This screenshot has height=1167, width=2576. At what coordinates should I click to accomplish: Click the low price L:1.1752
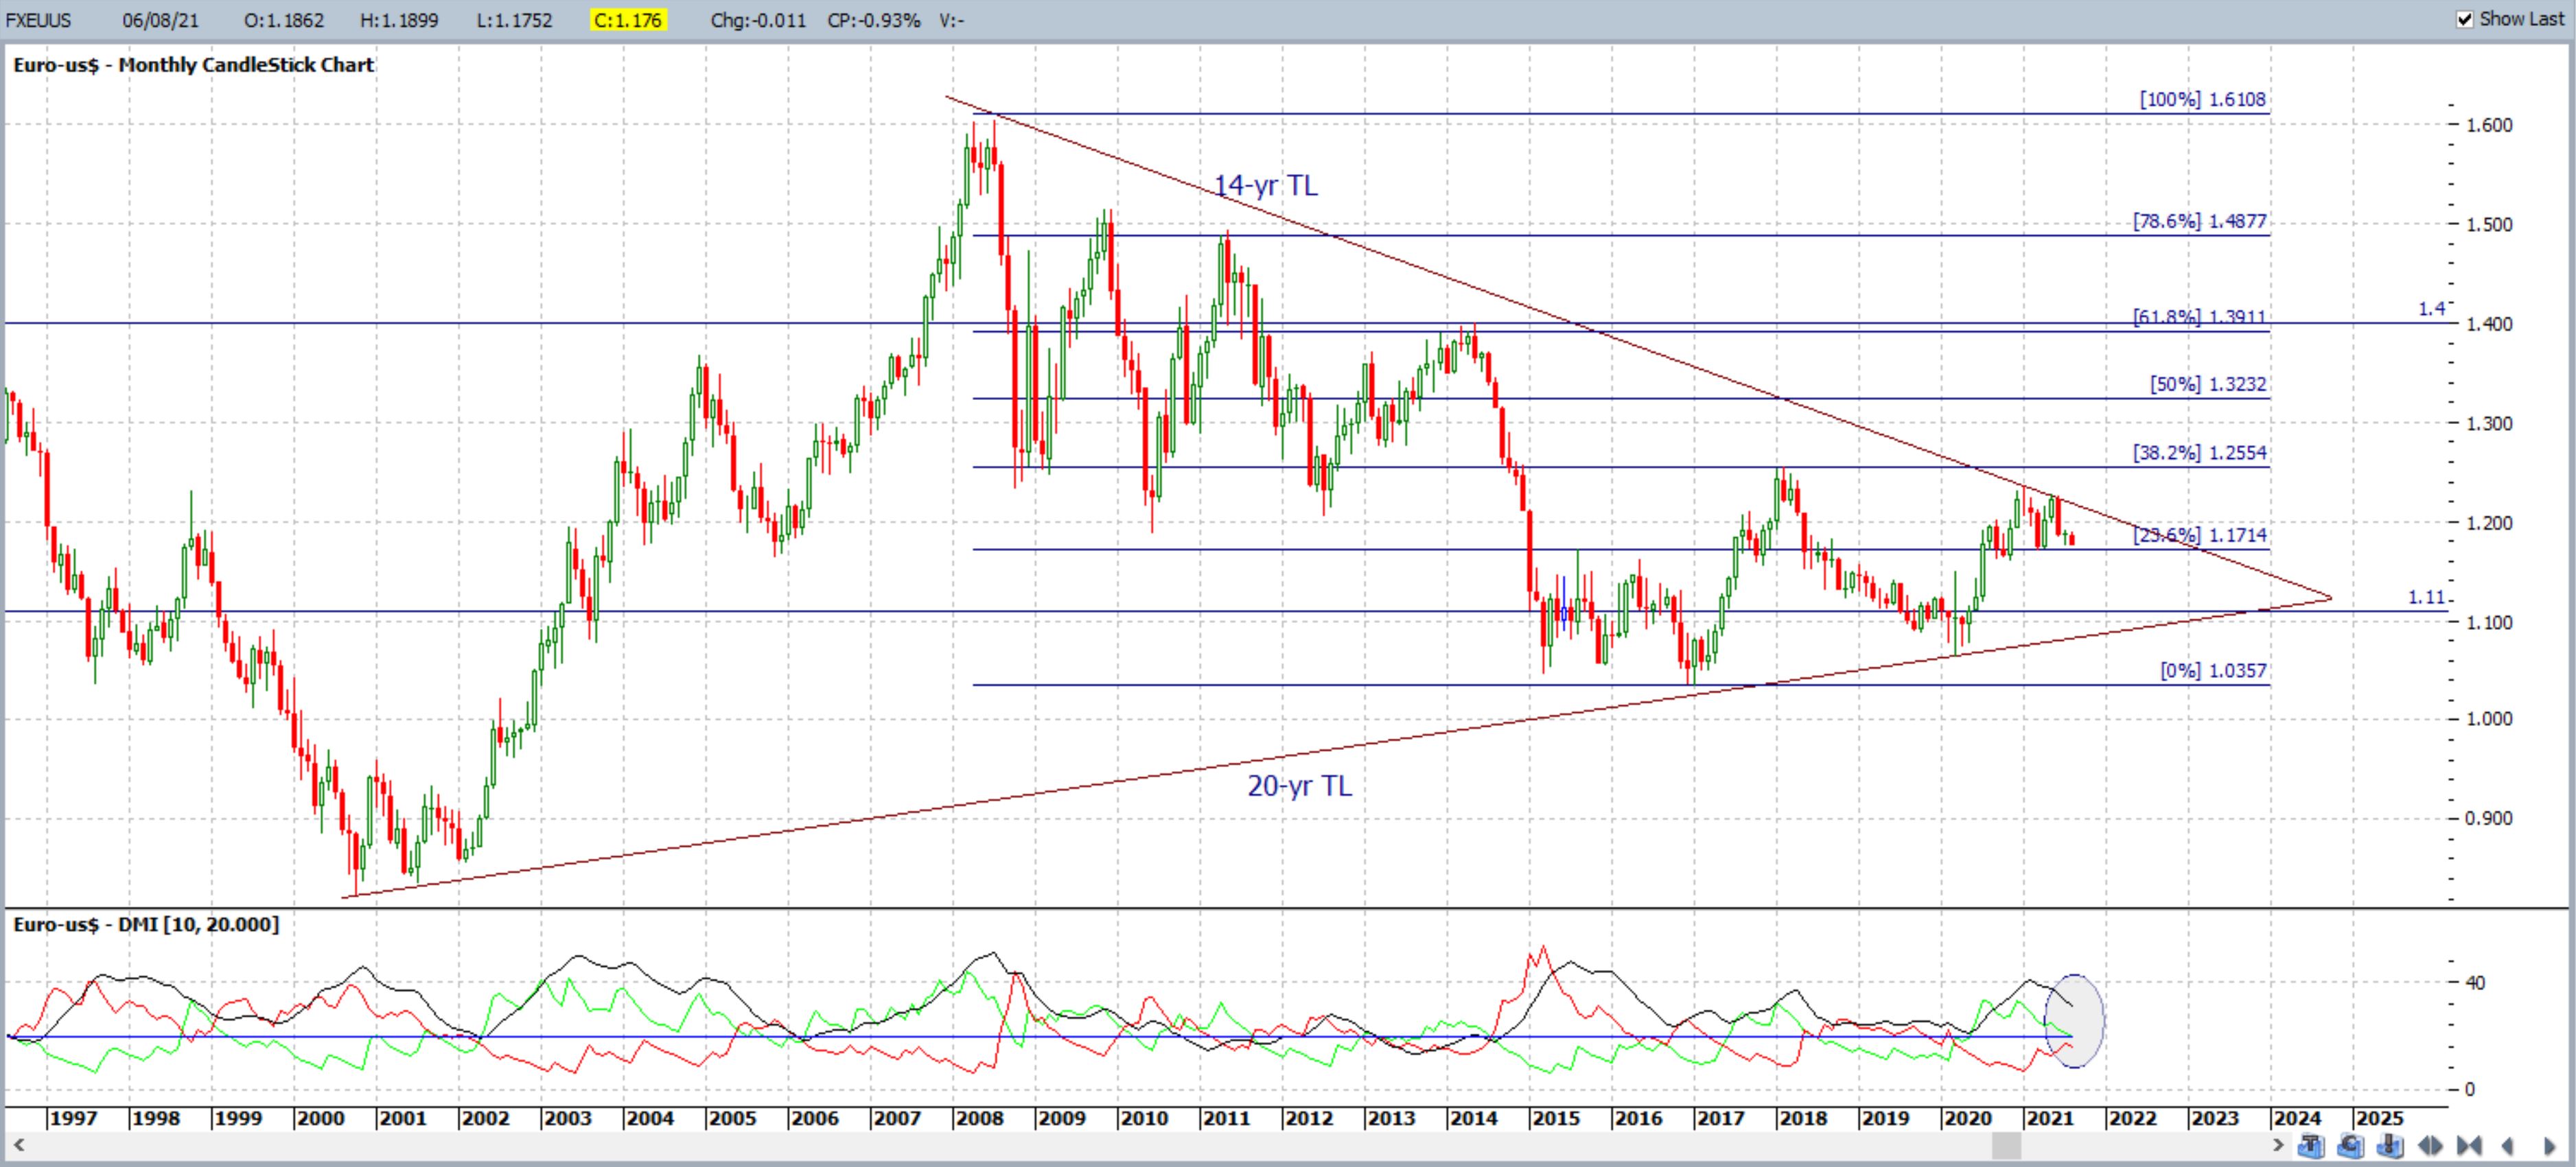click(x=514, y=20)
